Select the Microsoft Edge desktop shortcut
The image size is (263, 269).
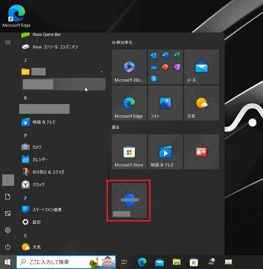tap(16, 16)
